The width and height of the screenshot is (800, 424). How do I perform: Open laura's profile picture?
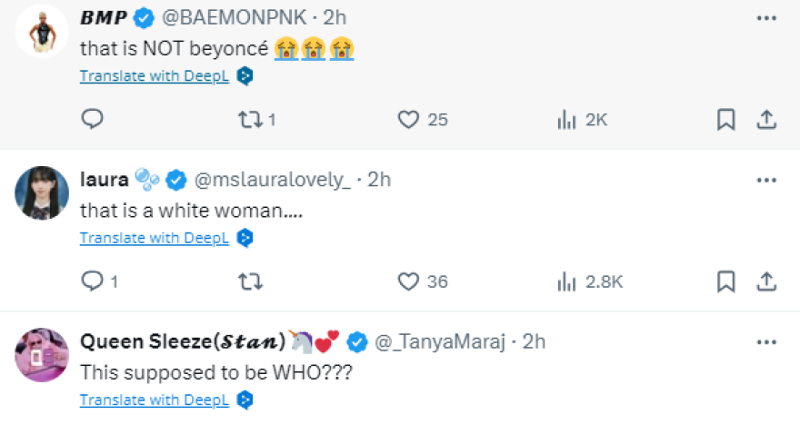pos(42,193)
